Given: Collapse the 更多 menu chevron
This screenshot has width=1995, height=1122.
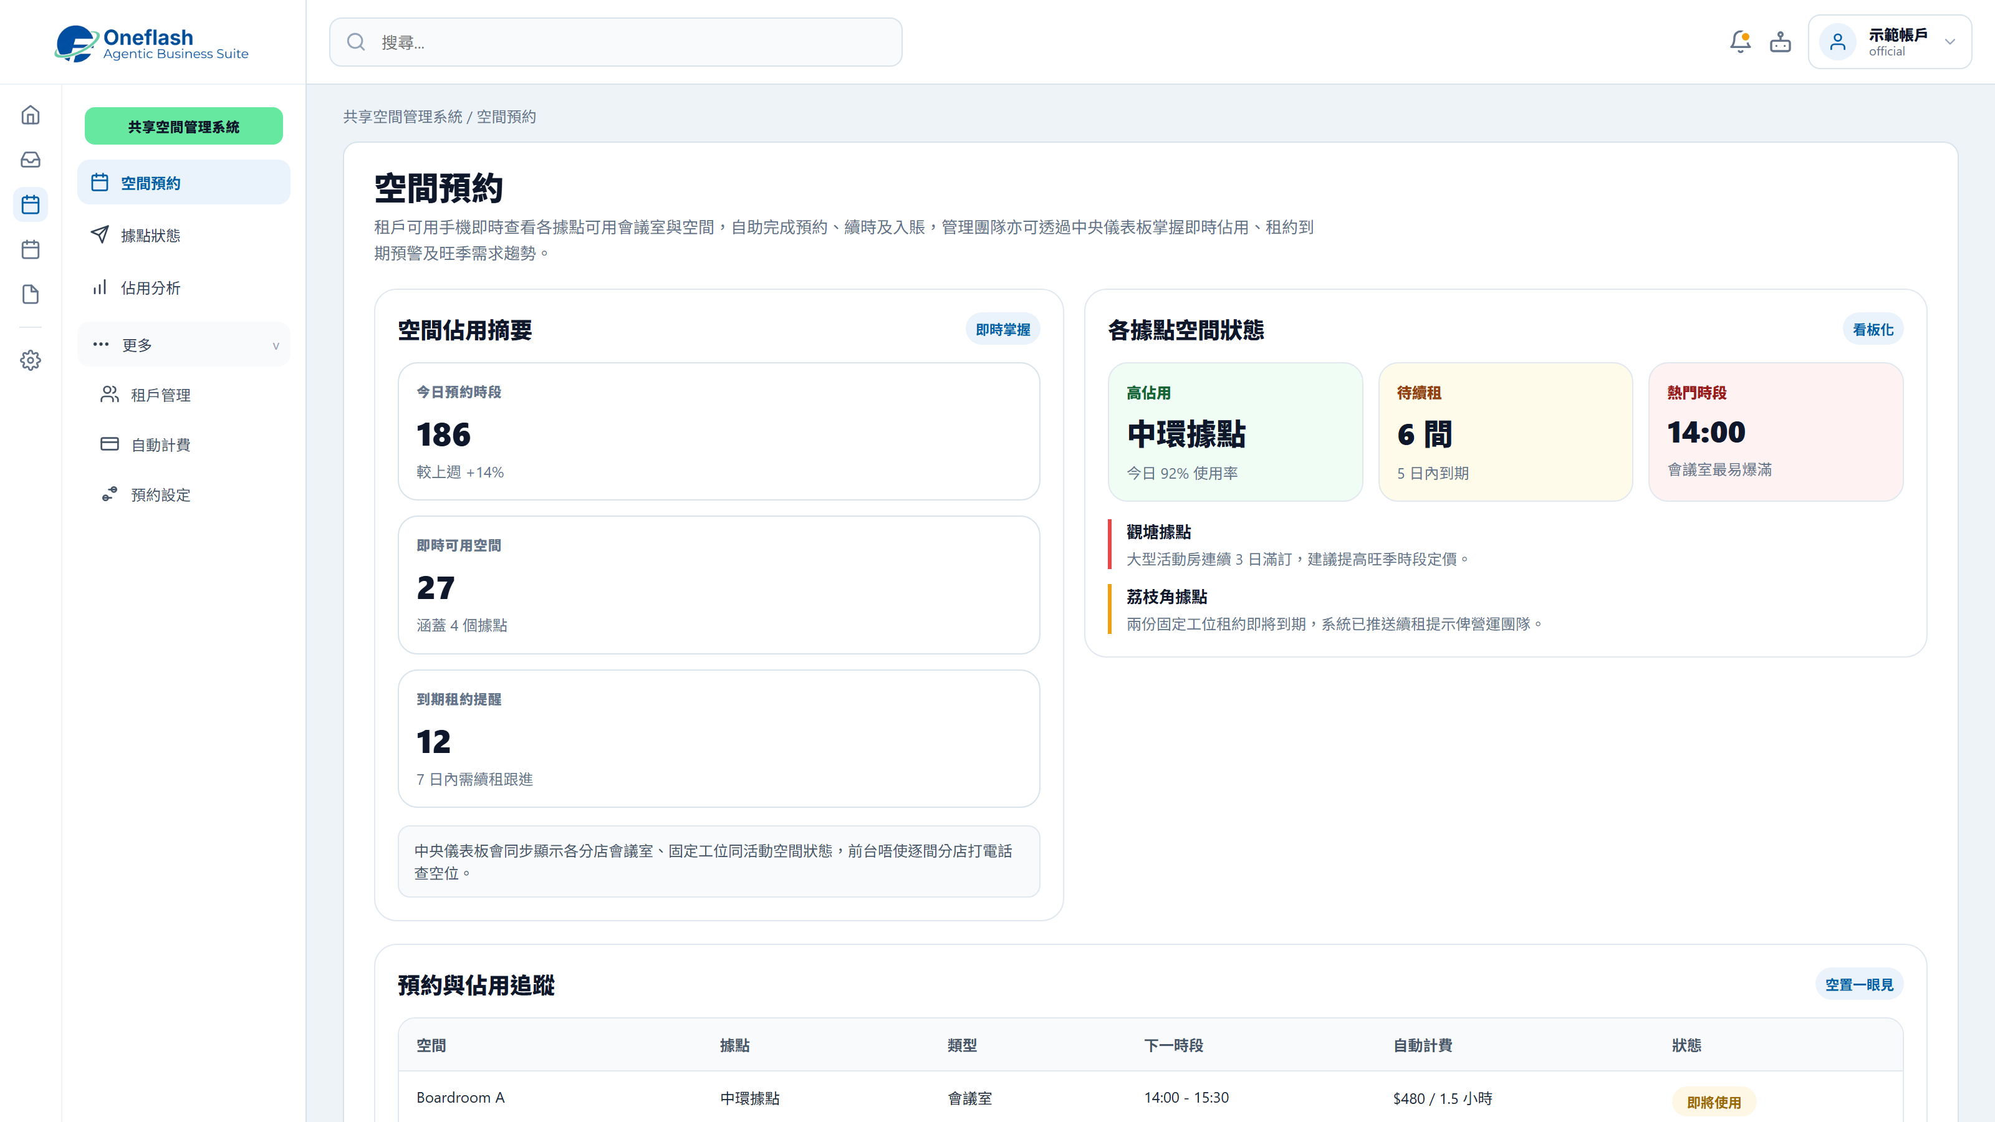Looking at the screenshot, I should [276, 345].
